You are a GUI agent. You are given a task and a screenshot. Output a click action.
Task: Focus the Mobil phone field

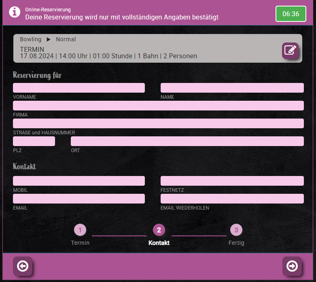[79, 181]
